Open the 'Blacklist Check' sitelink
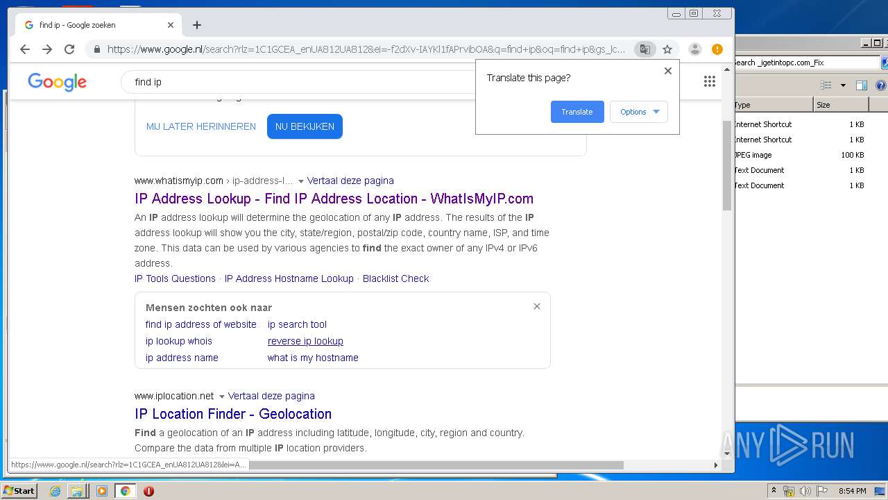Viewport: 888px width, 500px height. [395, 278]
